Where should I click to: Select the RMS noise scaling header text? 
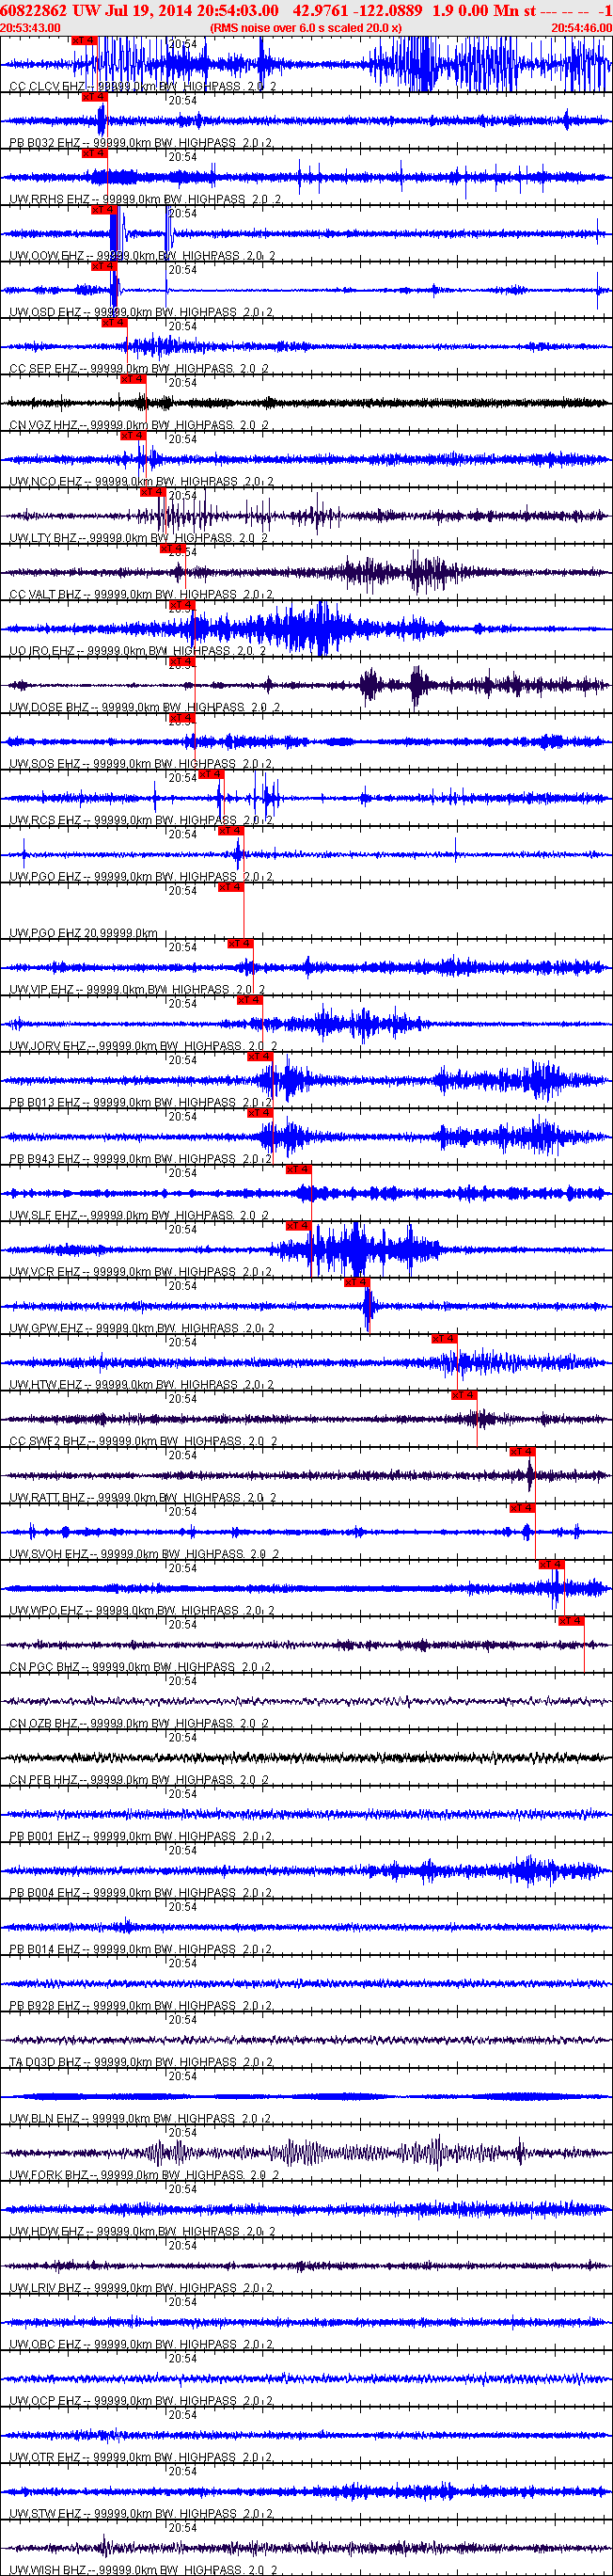tap(306, 27)
